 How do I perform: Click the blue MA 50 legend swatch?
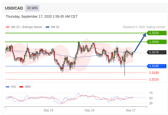point(47,27)
